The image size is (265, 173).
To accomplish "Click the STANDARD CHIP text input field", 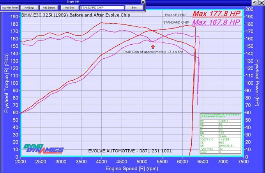I will click(102, 8).
